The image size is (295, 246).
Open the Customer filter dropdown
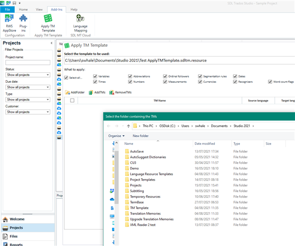pyautogui.click(x=28, y=112)
